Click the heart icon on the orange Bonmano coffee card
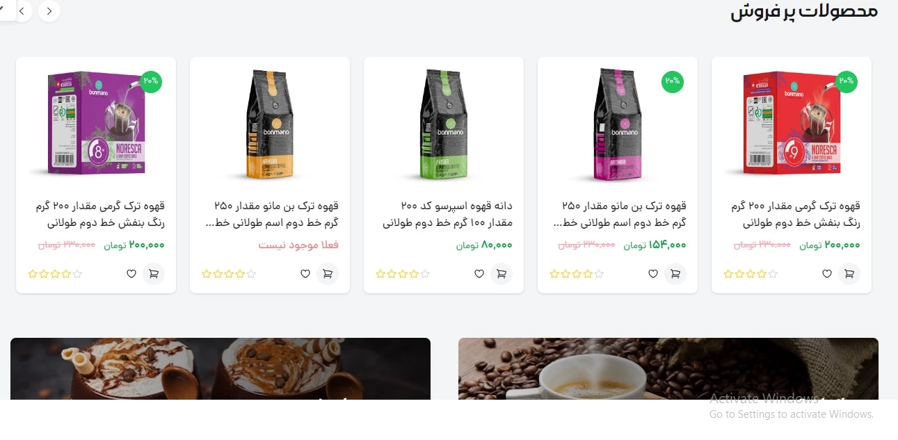The height and width of the screenshot is (440, 898). click(x=305, y=274)
